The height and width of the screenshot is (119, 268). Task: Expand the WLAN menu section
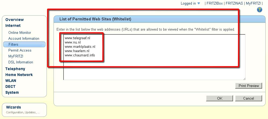10,81
